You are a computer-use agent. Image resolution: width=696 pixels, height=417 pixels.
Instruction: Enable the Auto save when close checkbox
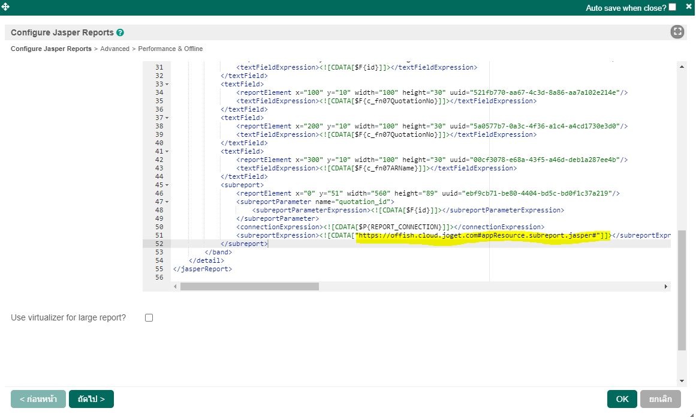tap(672, 7)
